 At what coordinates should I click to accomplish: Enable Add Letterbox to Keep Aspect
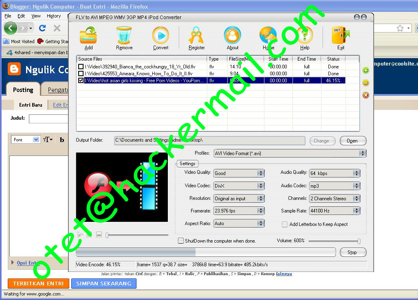pyautogui.click(x=285, y=224)
